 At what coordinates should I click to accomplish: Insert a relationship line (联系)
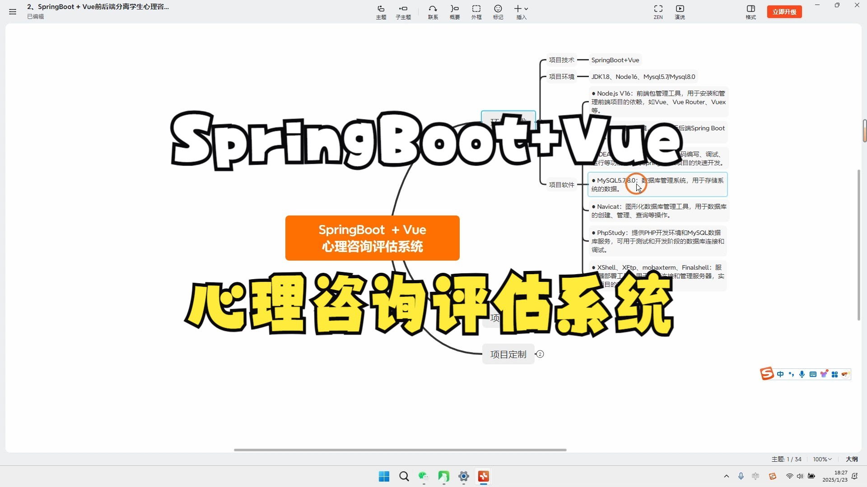(433, 12)
